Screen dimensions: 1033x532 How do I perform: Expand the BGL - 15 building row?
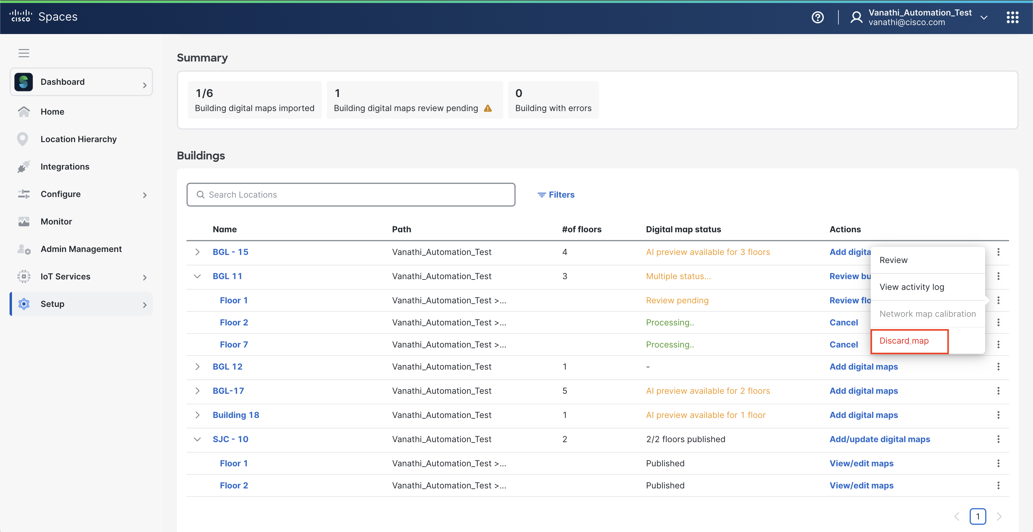point(197,252)
